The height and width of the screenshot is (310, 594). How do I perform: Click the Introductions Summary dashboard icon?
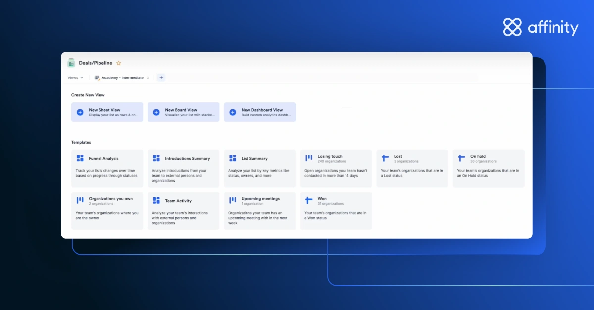(x=156, y=158)
